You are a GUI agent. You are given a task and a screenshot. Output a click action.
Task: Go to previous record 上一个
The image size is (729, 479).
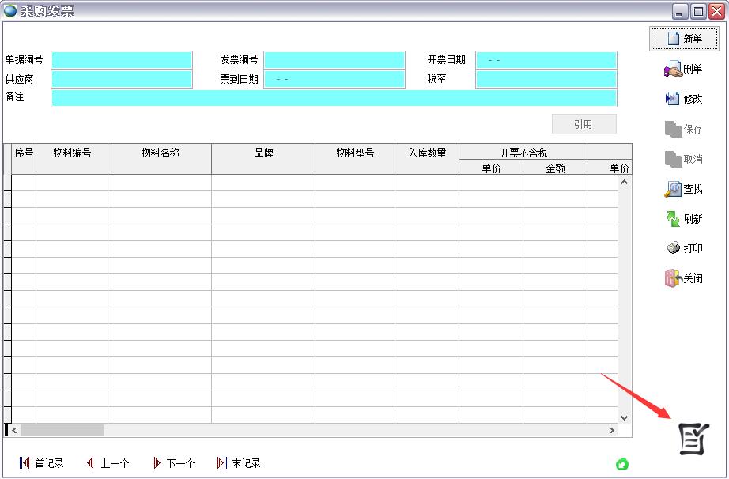pyautogui.click(x=108, y=463)
